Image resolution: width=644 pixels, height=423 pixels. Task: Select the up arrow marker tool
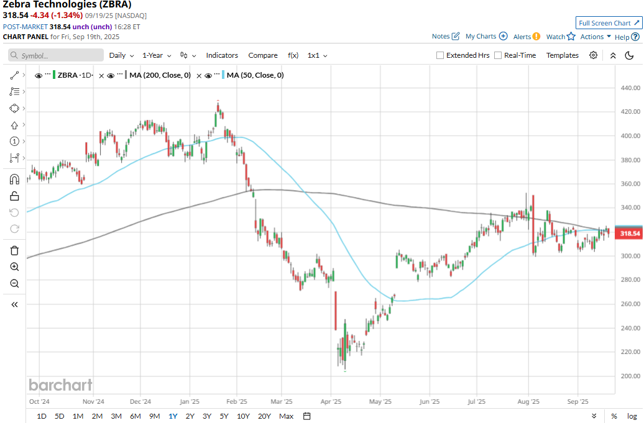(x=14, y=125)
